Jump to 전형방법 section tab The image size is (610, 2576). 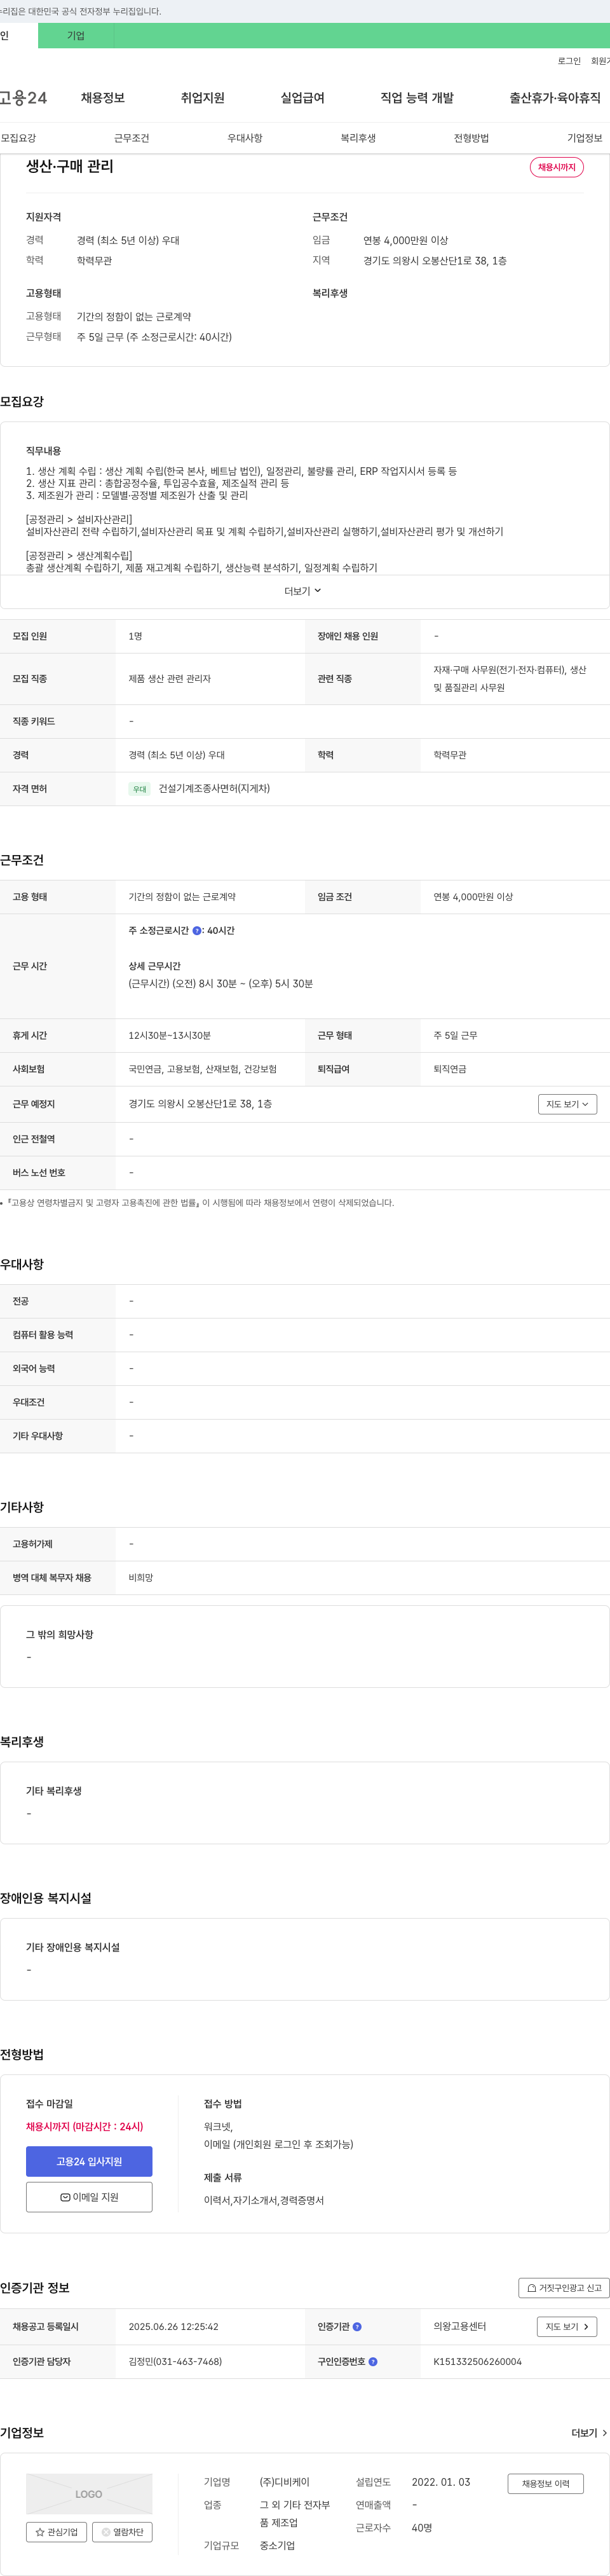471,138
